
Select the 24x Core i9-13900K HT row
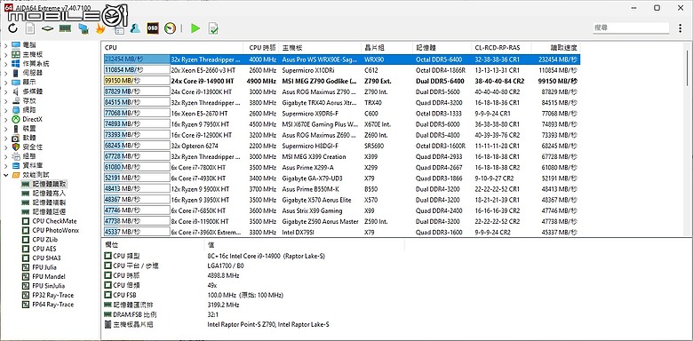click(x=341, y=91)
